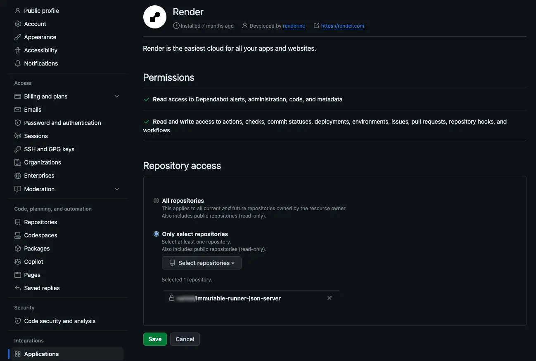Open the Select repositories dropdown
The height and width of the screenshot is (361, 536).
click(202, 263)
